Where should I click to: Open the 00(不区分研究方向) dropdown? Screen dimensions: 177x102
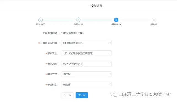click(x=86, y=64)
